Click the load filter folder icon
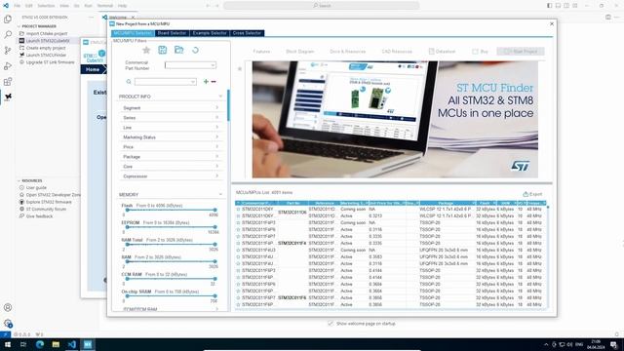 pyautogui.click(x=179, y=50)
